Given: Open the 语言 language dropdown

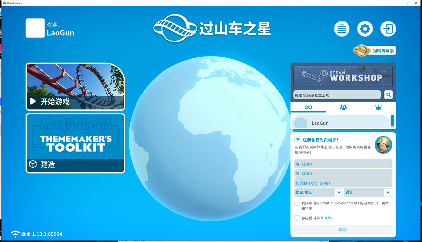Looking at the screenshot, I should click(x=368, y=192).
